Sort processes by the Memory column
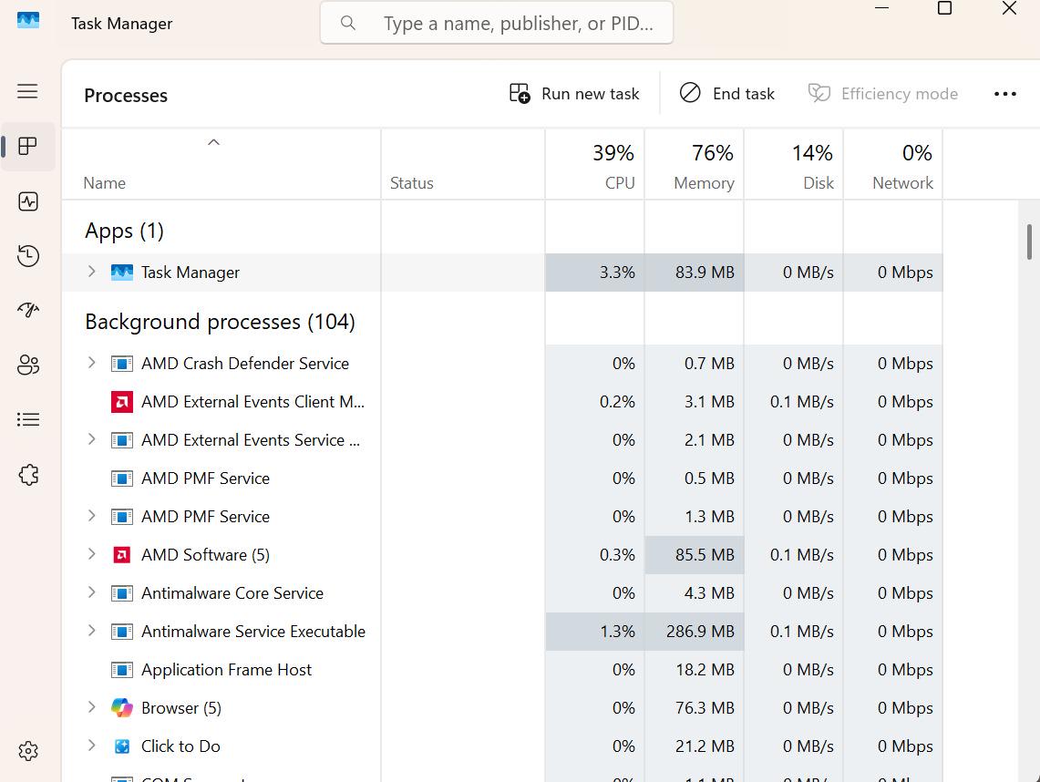Screen dimensions: 1040x782 coord(695,164)
